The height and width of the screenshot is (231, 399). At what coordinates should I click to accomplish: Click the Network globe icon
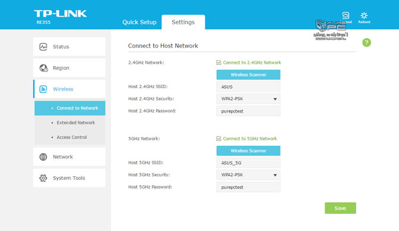click(x=43, y=157)
